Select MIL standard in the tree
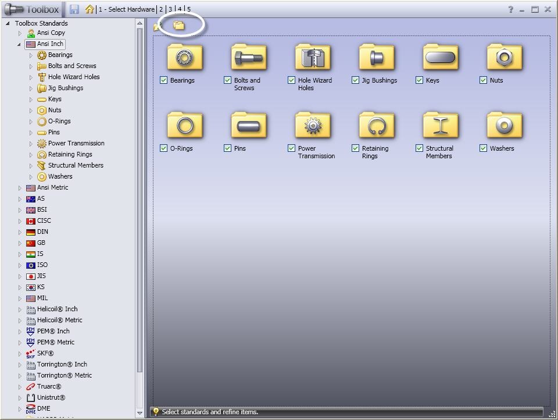This screenshot has height=420, width=558. (x=37, y=298)
